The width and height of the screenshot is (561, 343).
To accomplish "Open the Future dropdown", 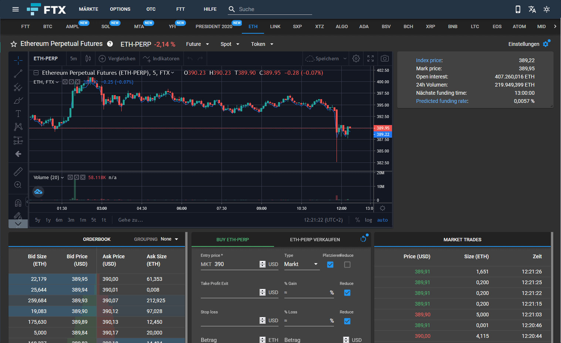I will 197,44.
